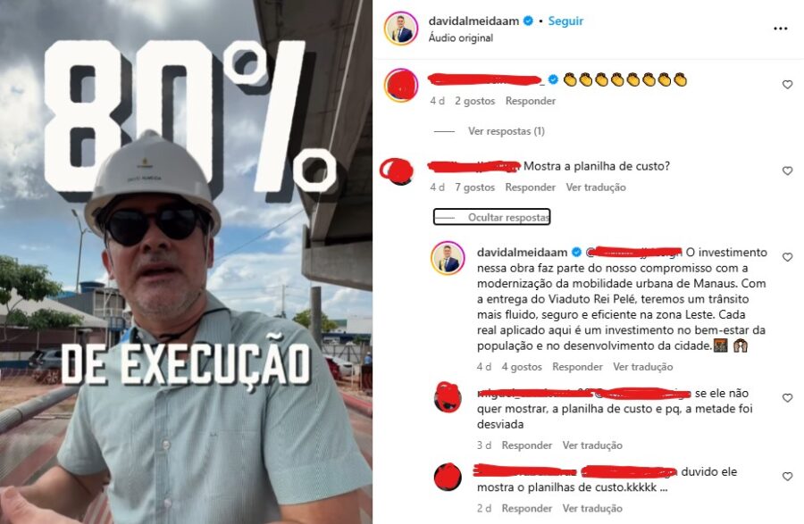Open davidalmeidaam avatar beside the reply
This screenshot has width=804, height=524.
(x=448, y=258)
